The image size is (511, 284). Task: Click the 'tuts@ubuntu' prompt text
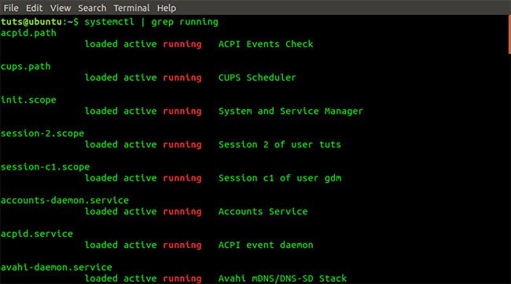(x=31, y=22)
